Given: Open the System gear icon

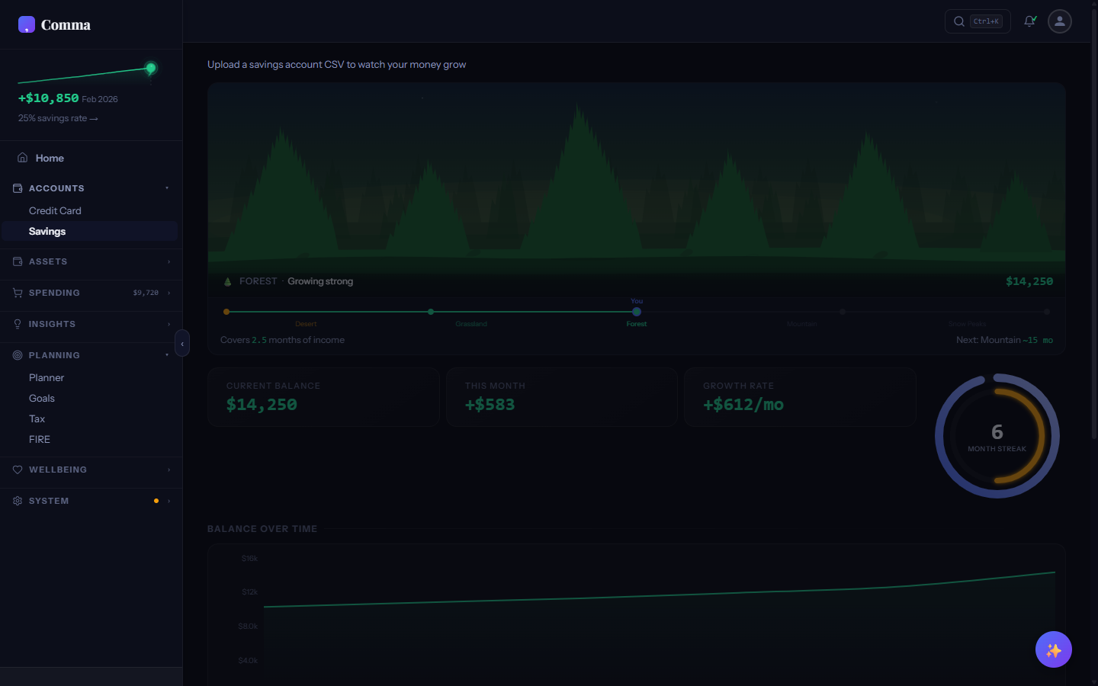Looking at the screenshot, I should (17, 501).
